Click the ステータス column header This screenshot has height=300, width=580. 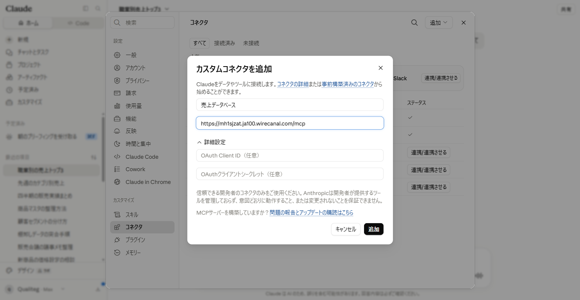(x=417, y=103)
